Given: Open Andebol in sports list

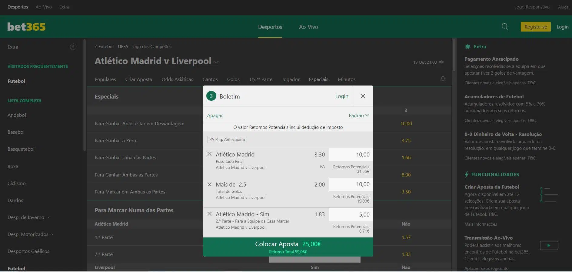Looking at the screenshot, I should pos(17,115).
